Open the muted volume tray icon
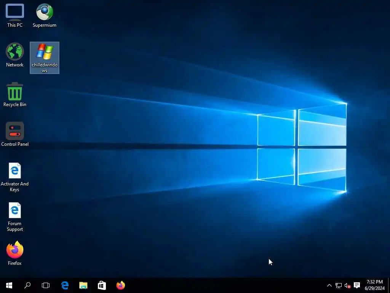The width and height of the screenshot is (390, 293). pyautogui.click(x=347, y=285)
